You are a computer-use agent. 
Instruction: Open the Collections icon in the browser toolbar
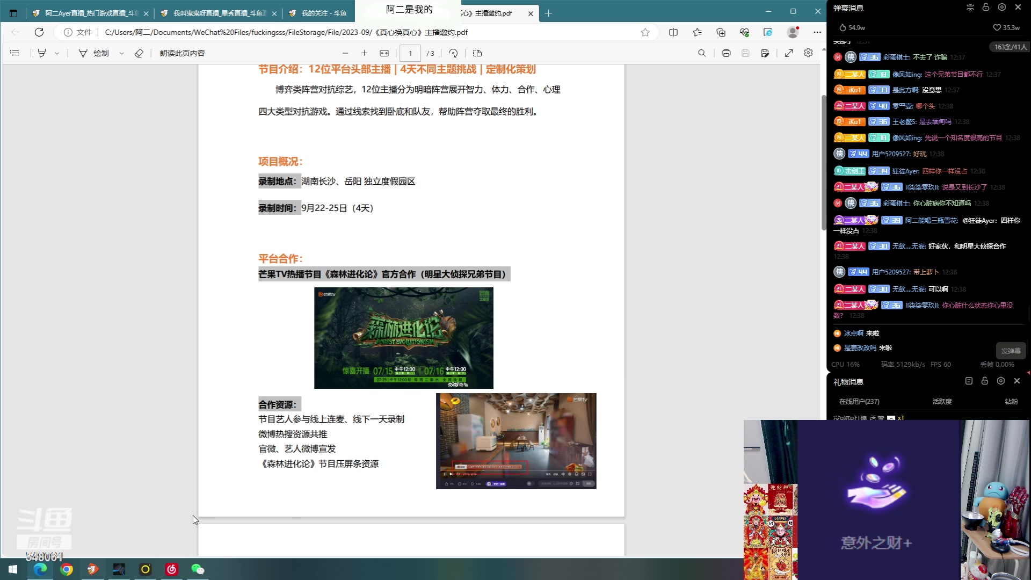(x=721, y=32)
